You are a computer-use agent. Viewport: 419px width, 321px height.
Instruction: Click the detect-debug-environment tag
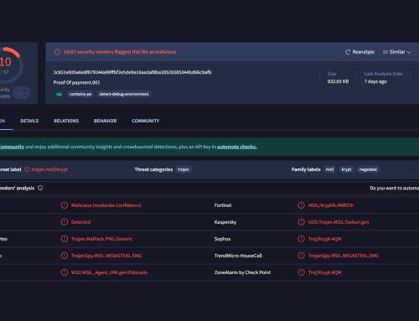point(124,94)
